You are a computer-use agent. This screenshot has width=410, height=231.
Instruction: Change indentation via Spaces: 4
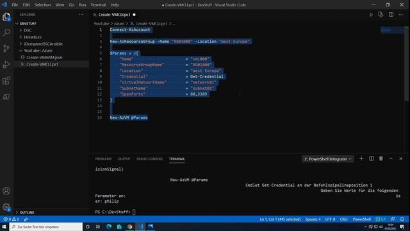pos(313,219)
